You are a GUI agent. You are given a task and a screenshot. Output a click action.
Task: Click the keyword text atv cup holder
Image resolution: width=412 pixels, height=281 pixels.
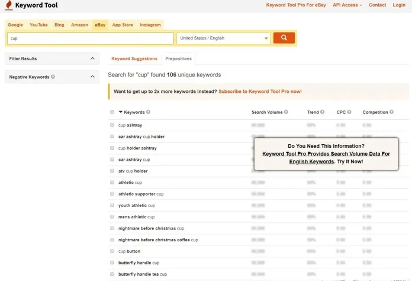[x=133, y=171]
